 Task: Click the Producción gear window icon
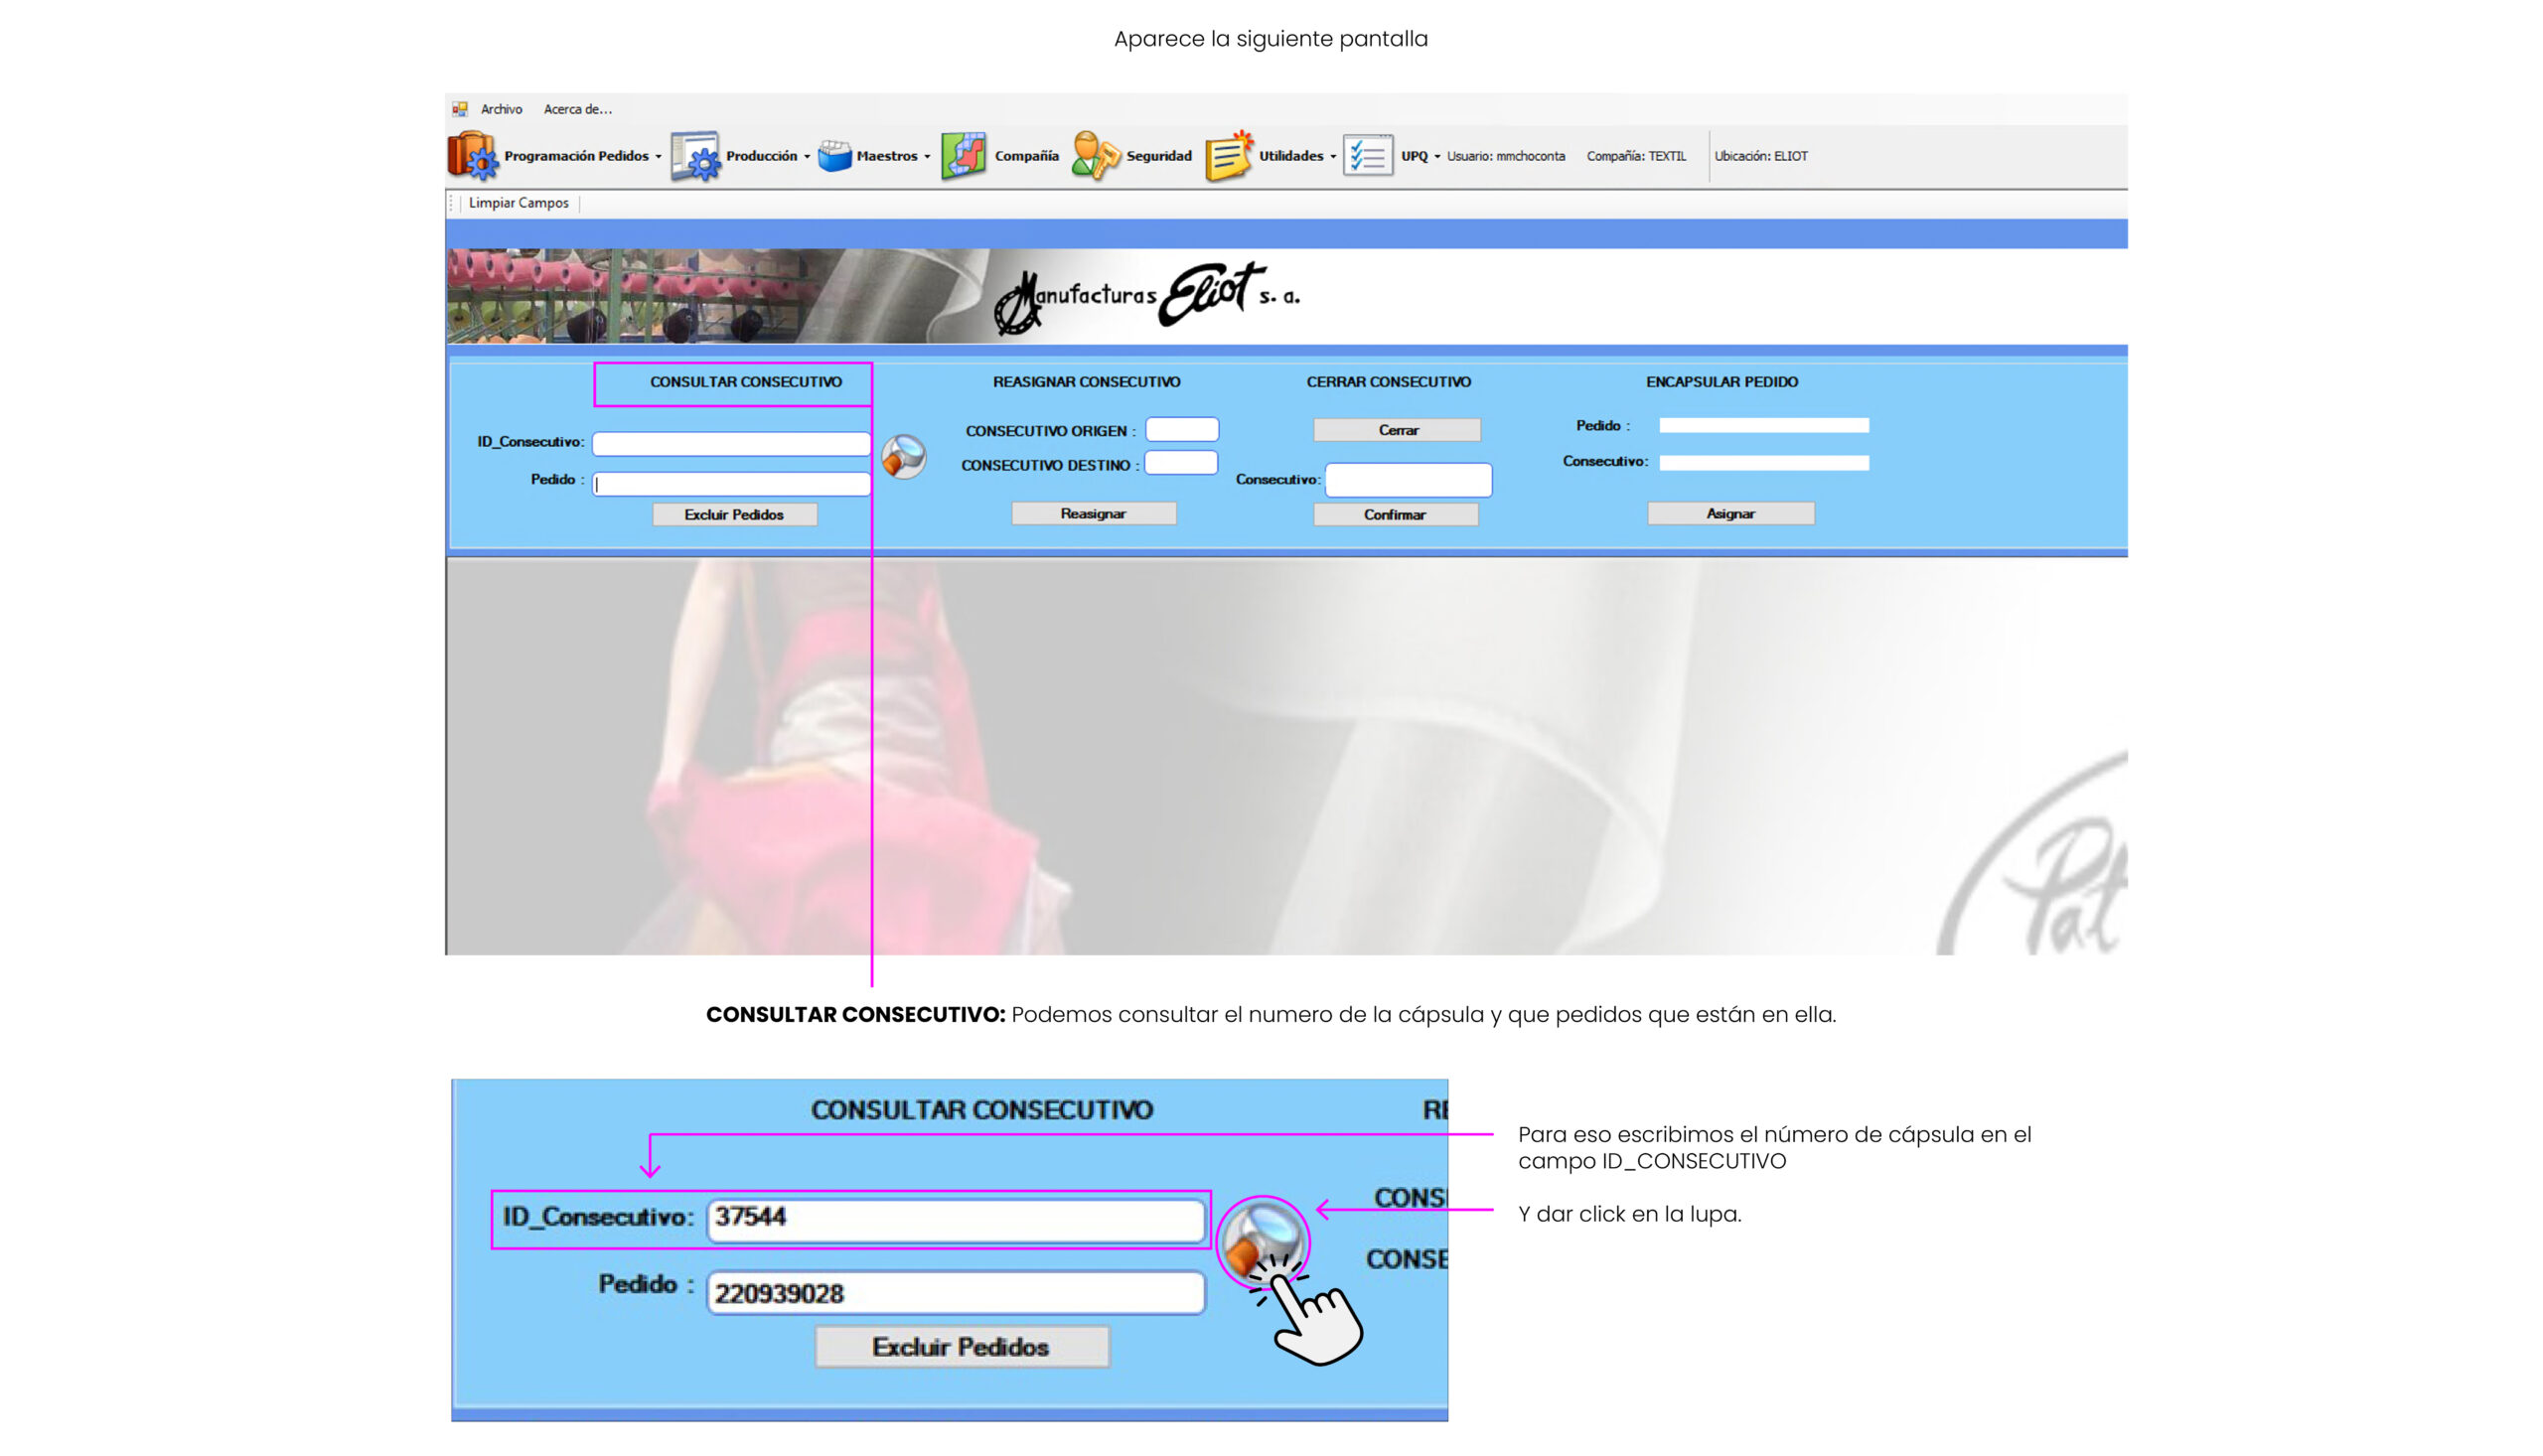(695, 156)
